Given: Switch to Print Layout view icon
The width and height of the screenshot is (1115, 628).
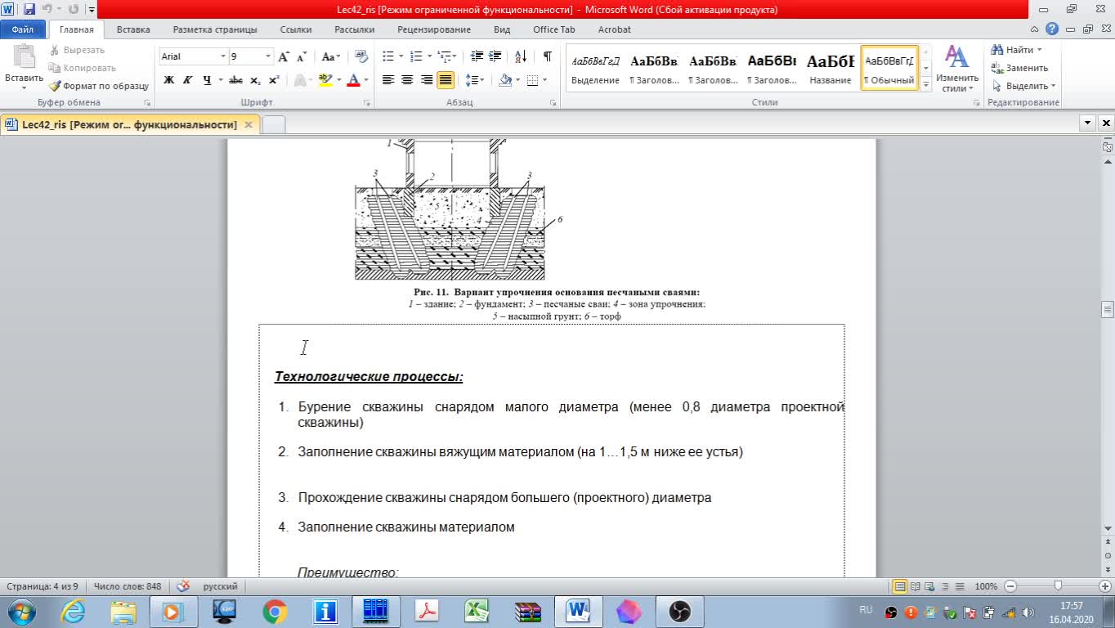Looking at the screenshot, I should pyautogui.click(x=900, y=586).
